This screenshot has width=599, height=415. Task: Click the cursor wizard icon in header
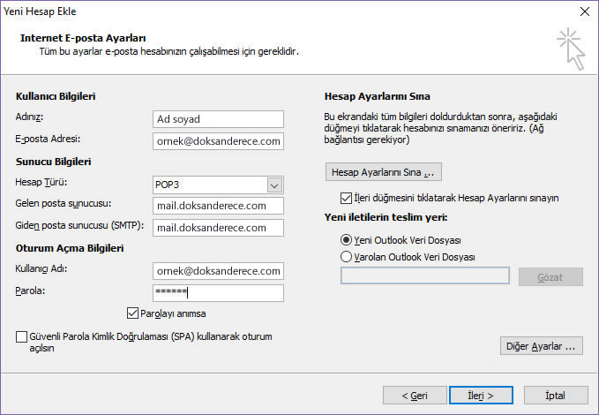[x=571, y=49]
